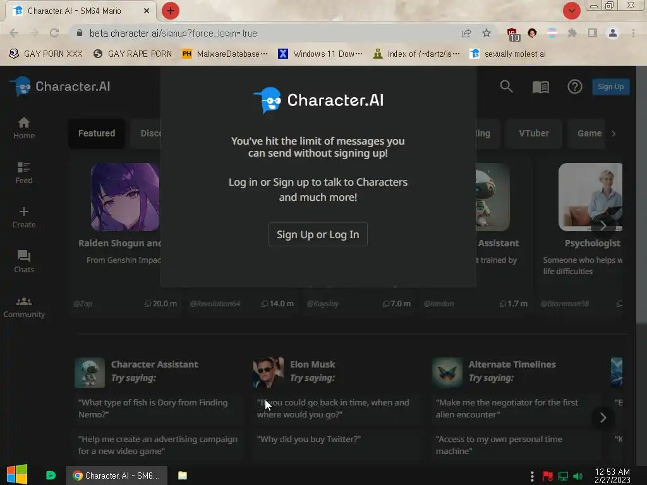
Task: Open red shield extension showing 10
Action: (513, 34)
